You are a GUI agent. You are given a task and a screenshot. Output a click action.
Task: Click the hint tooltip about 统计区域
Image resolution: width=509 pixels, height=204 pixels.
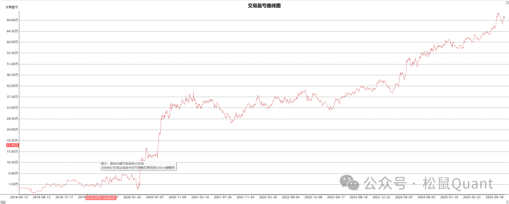[x=138, y=165]
